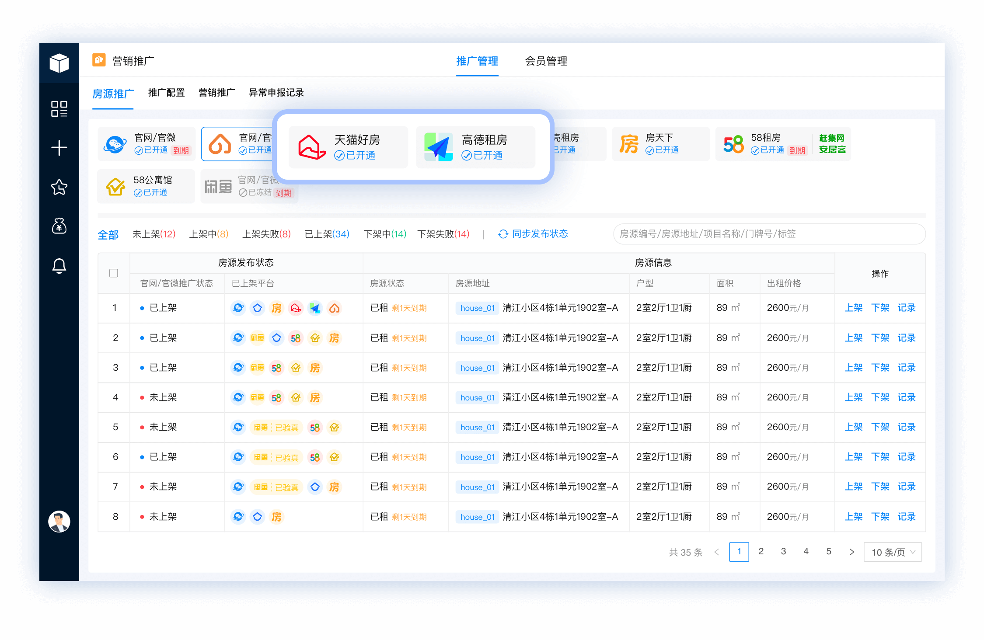The width and height of the screenshot is (984, 640).
Task: Switch to 会员管理 top tab
Action: click(x=546, y=61)
